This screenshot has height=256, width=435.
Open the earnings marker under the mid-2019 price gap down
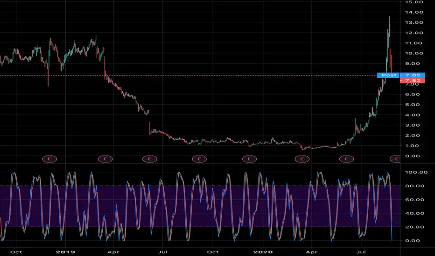click(x=150, y=159)
